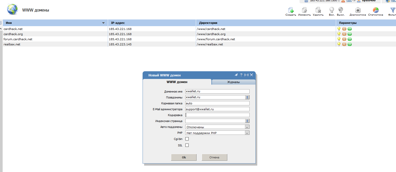This screenshot has height=172, width=396.
Task: Enable the SSL checkbox
Action: coord(187,145)
